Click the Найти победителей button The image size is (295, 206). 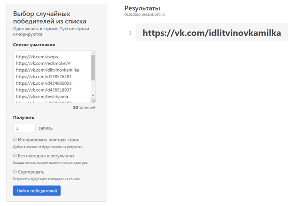37,191
